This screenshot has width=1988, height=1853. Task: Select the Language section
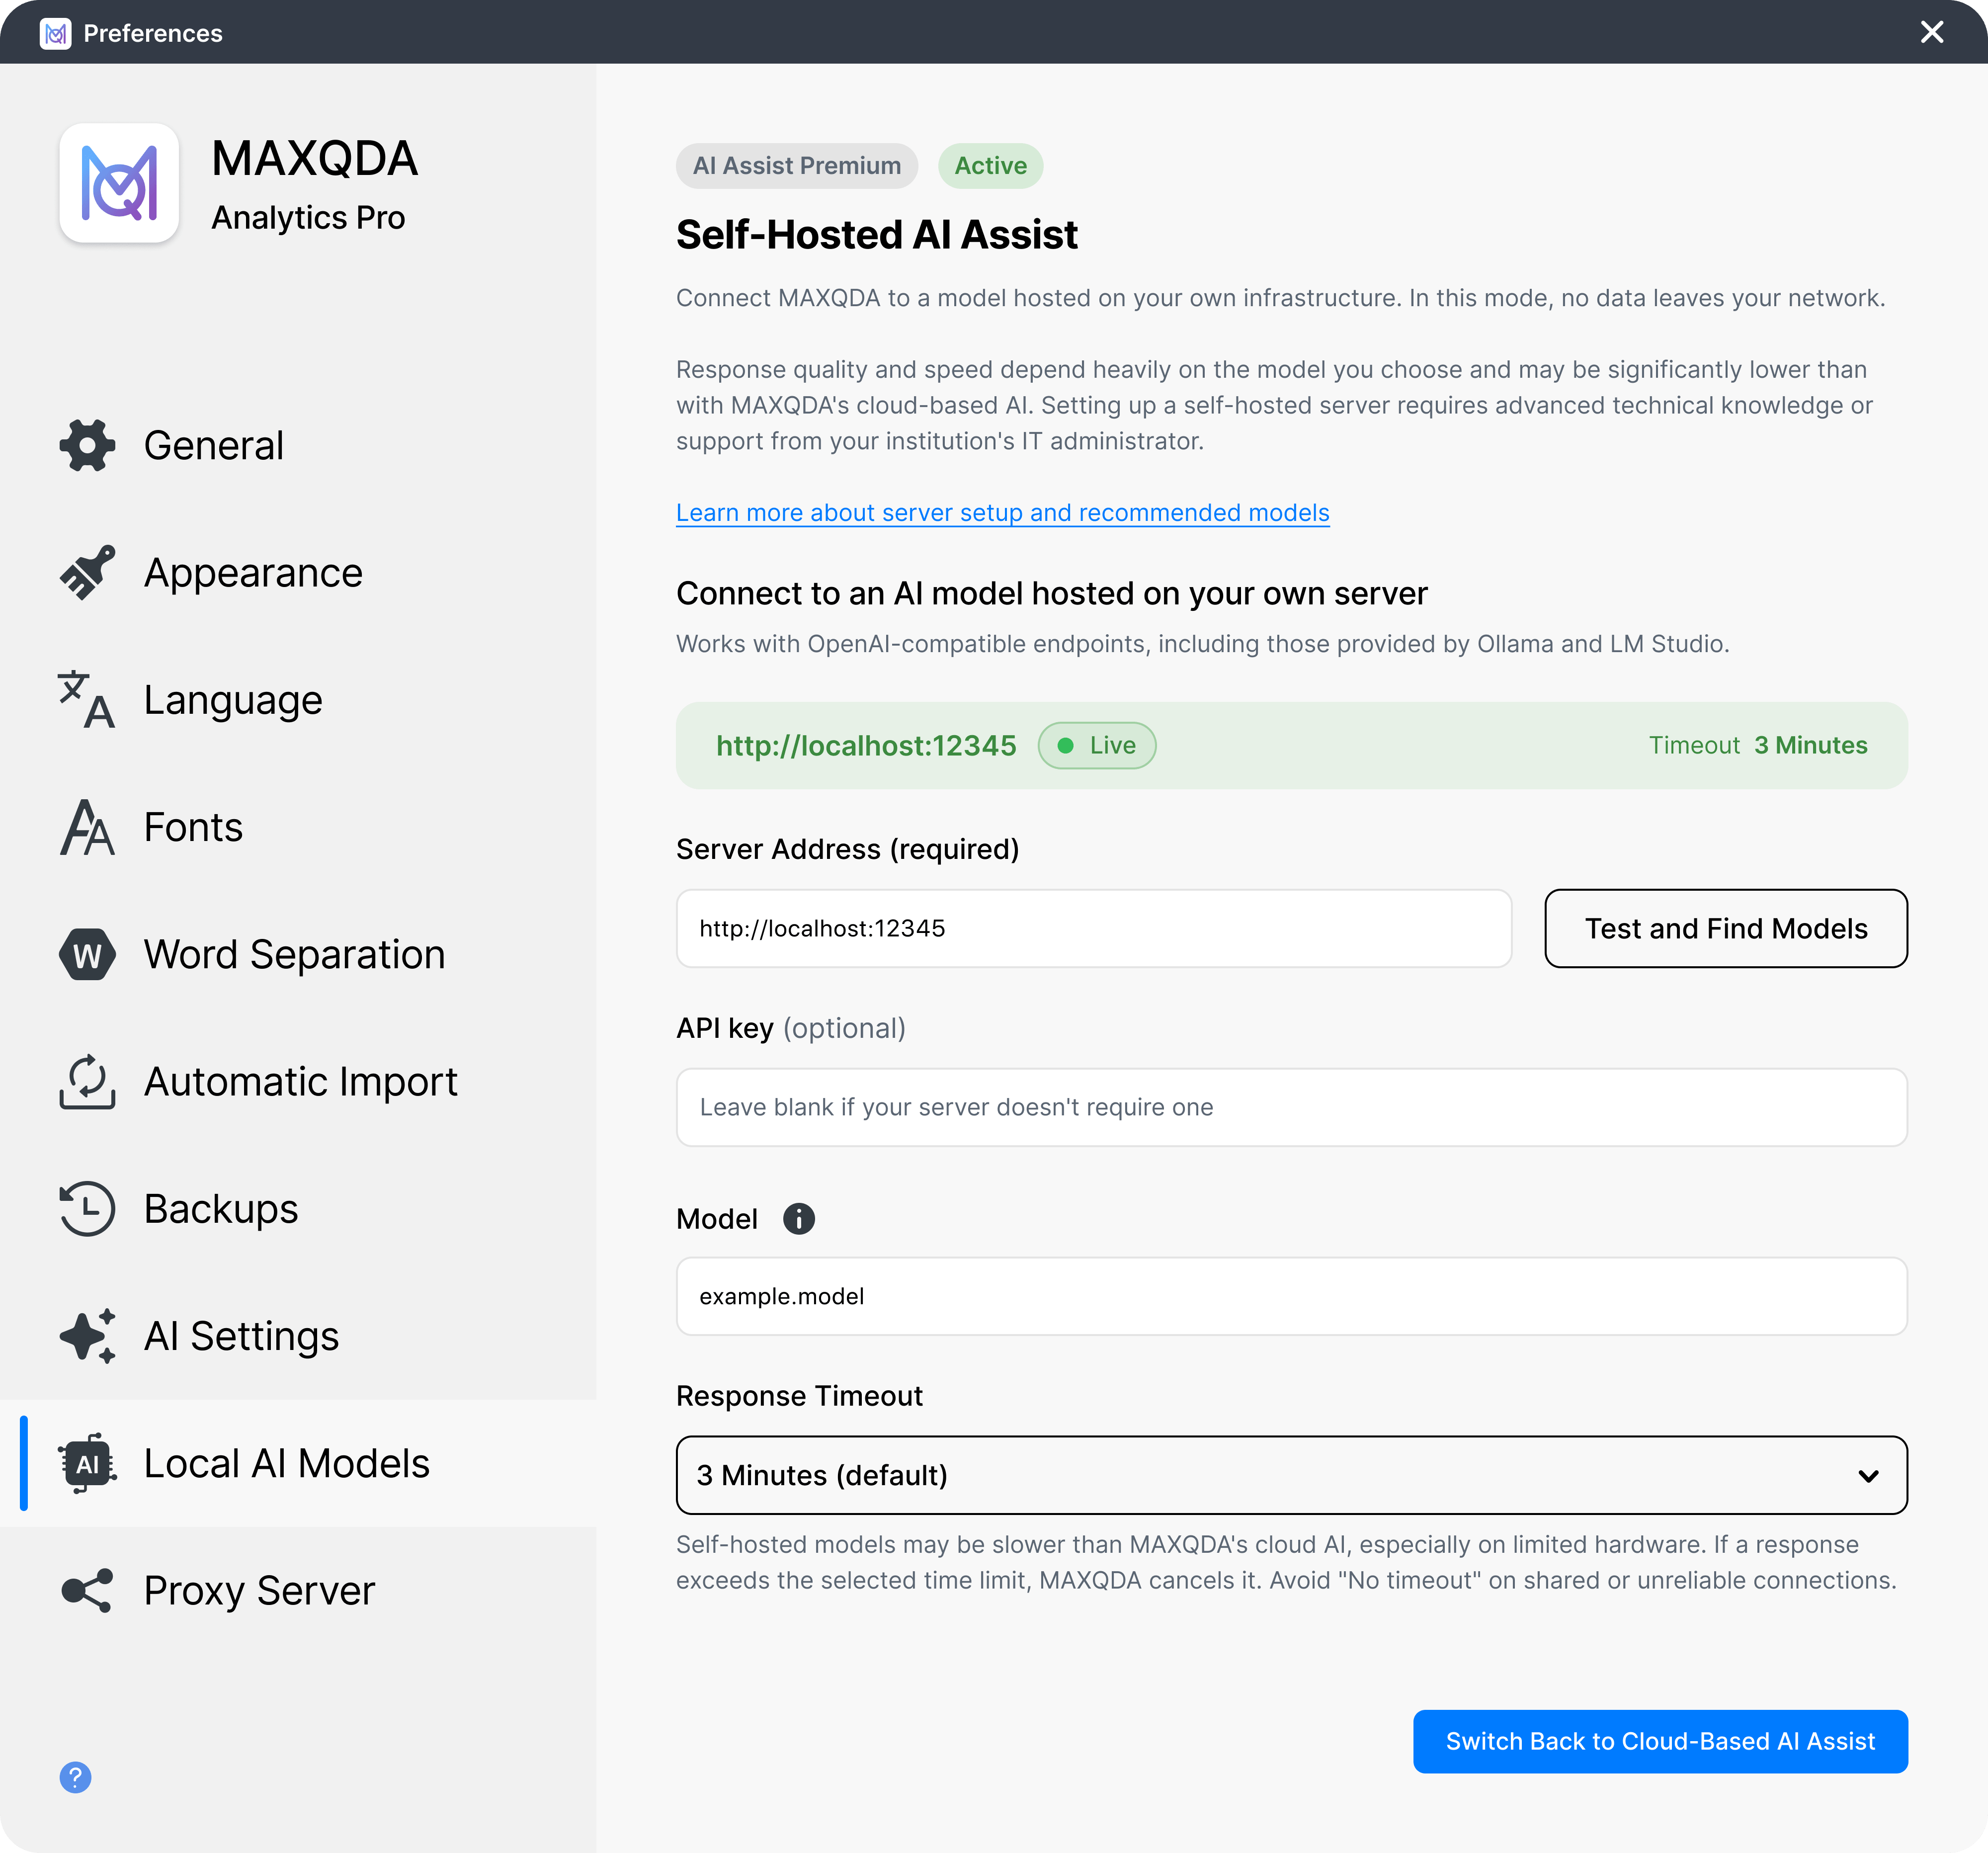point(298,700)
